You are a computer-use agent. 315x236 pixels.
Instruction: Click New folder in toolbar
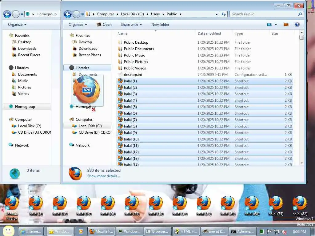pyautogui.click(x=160, y=25)
